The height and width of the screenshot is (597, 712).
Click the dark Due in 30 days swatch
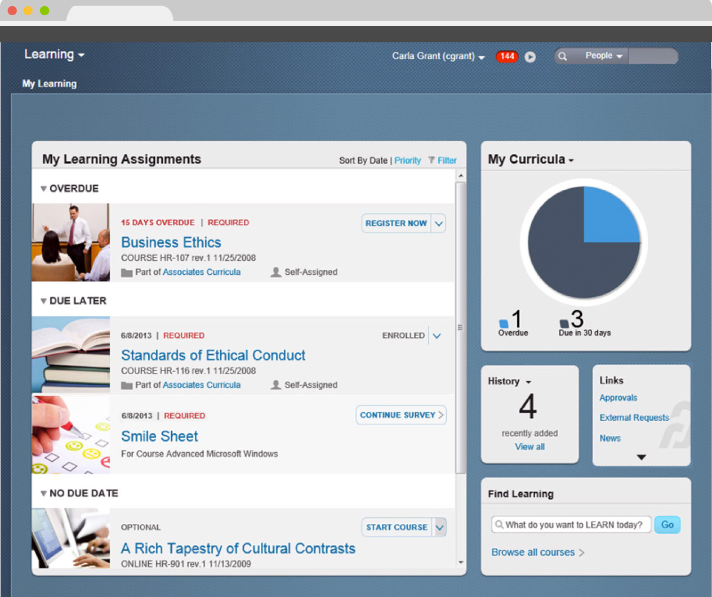564,323
